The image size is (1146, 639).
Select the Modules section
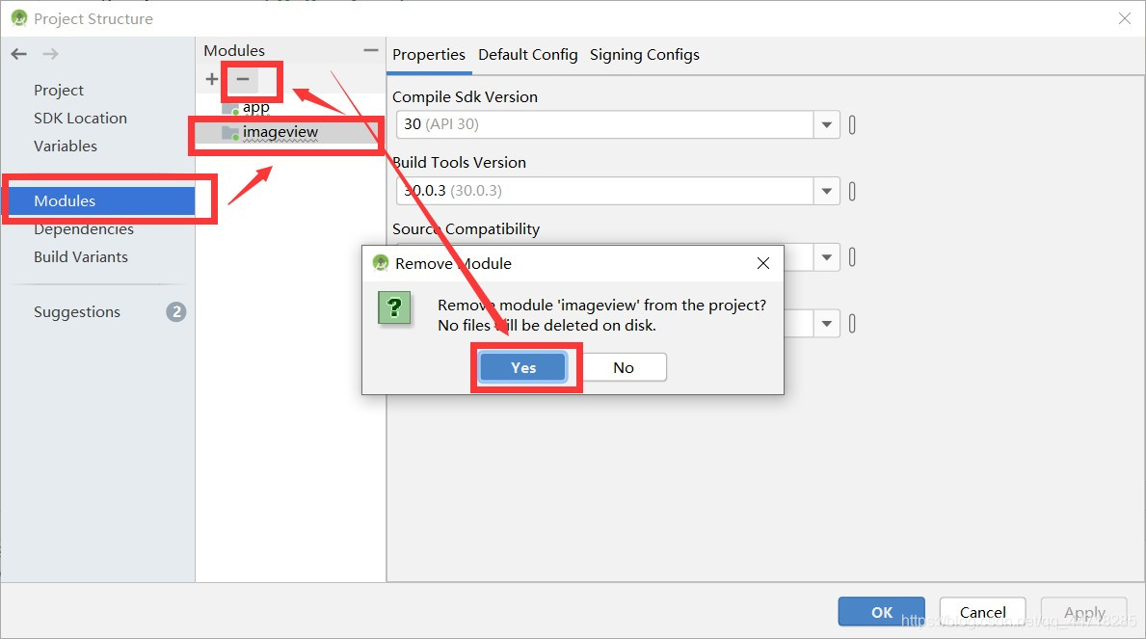(x=100, y=201)
